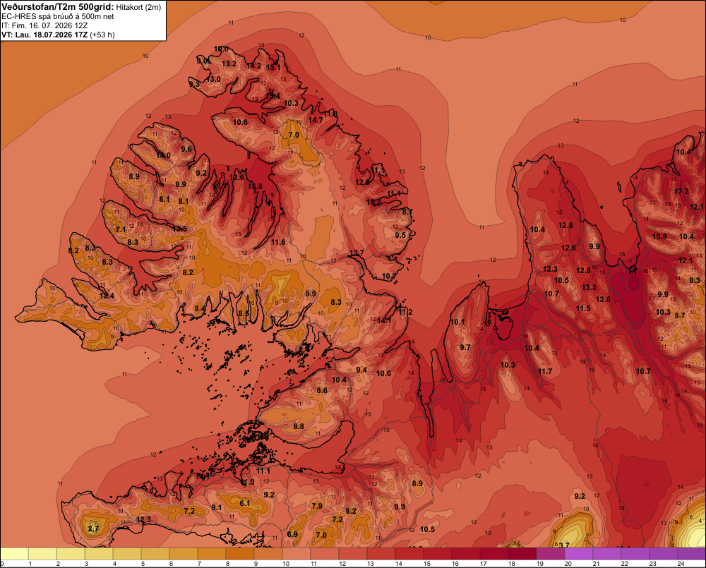Click the 11.2 temperature value
The width and height of the screenshot is (706, 568).
tap(405, 312)
